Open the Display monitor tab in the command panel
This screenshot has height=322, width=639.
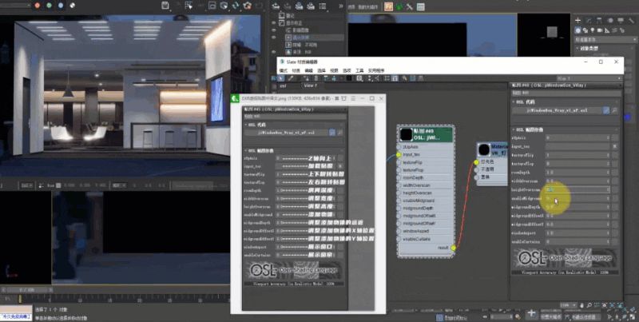(621, 21)
